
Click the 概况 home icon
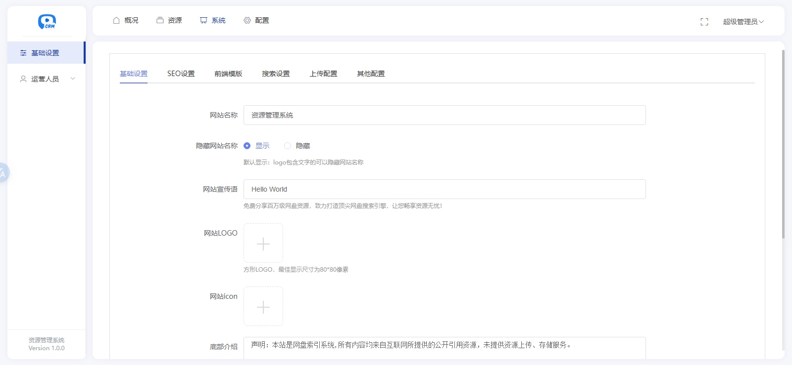tap(116, 20)
